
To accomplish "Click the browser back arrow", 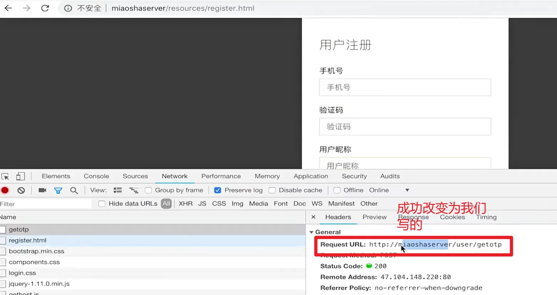I will coord(8,8).
